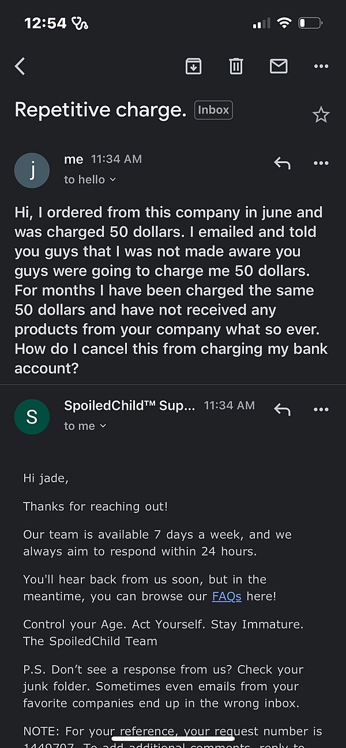Star the Repetitive charge conversation

tap(321, 114)
